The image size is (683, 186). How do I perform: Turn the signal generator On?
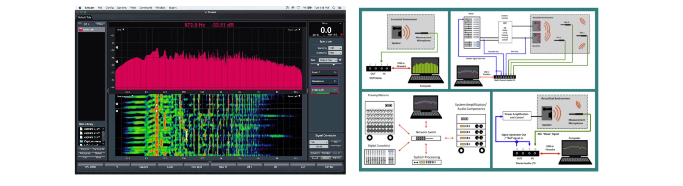point(336,142)
